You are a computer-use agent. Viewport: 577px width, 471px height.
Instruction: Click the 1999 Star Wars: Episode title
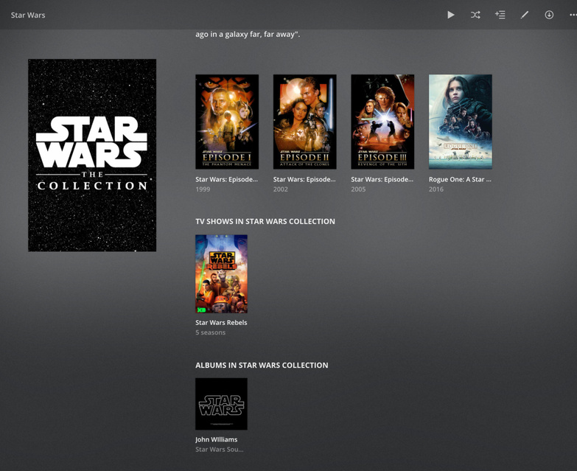click(227, 179)
